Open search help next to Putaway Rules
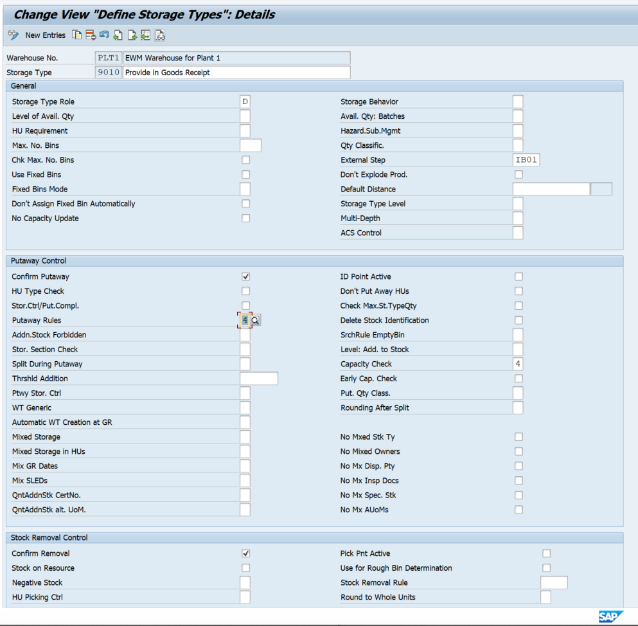The width and height of the screenshot is (638, 626). tap(256, 320)
